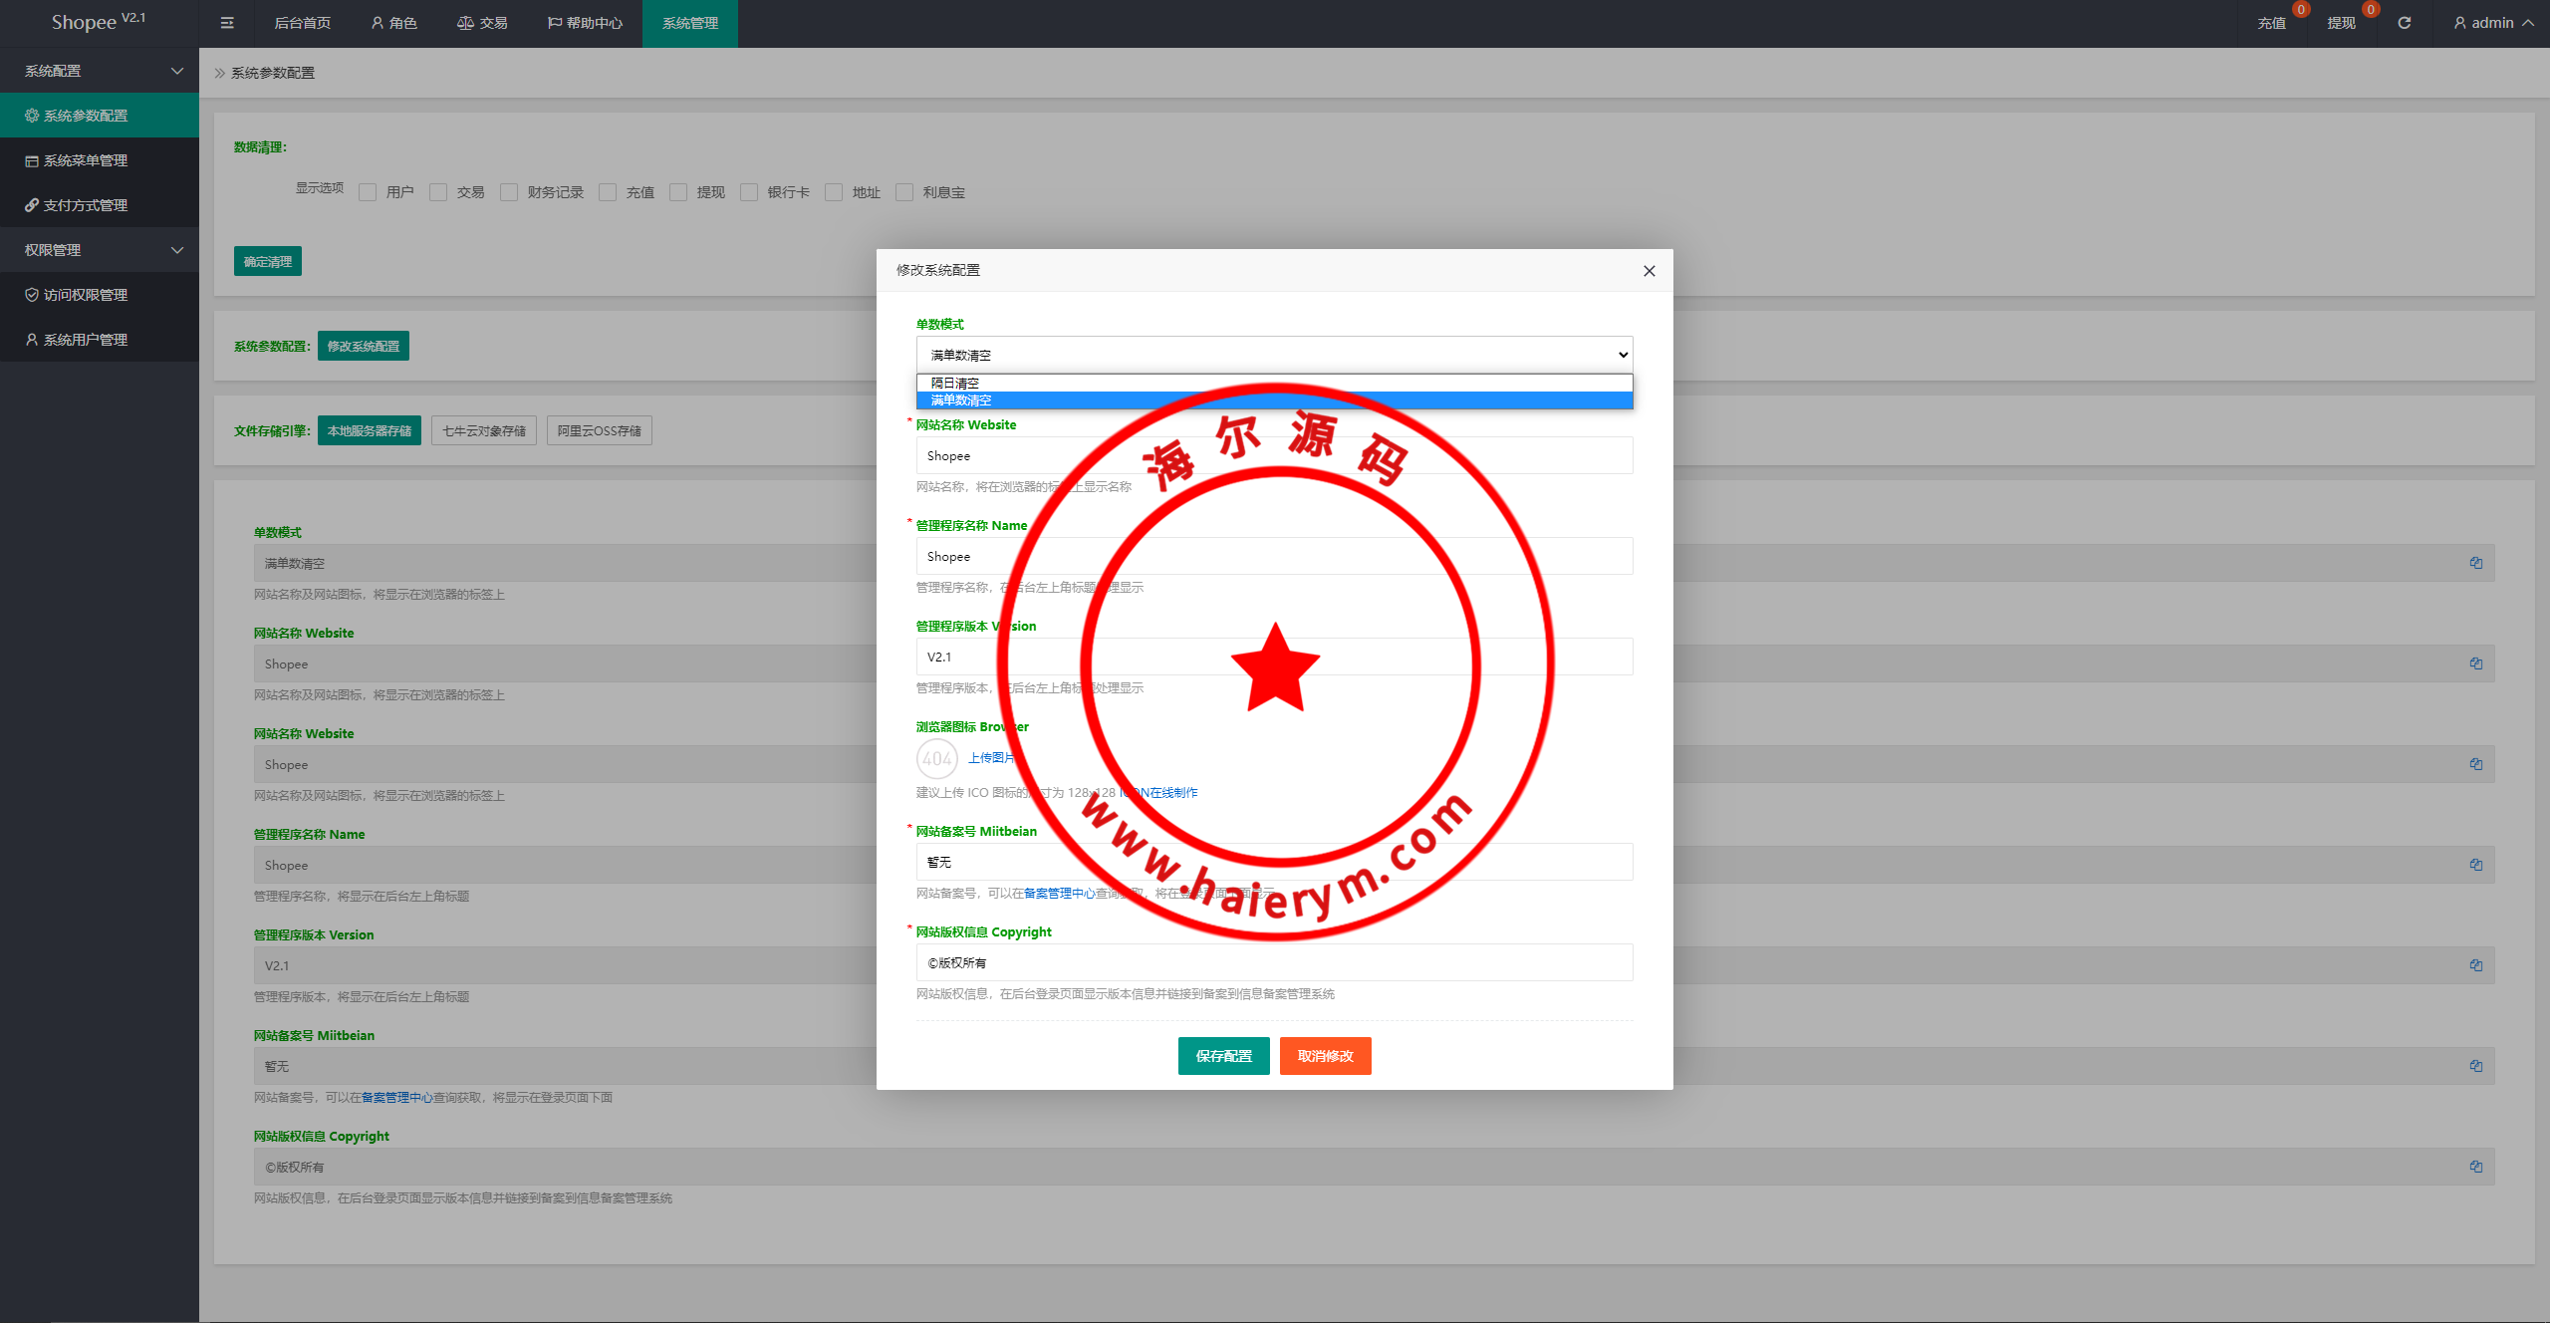This screenshot has height=1323, width=2550.
Task: Click the refresh icon in top bar
Action: tap(2405, 23)
